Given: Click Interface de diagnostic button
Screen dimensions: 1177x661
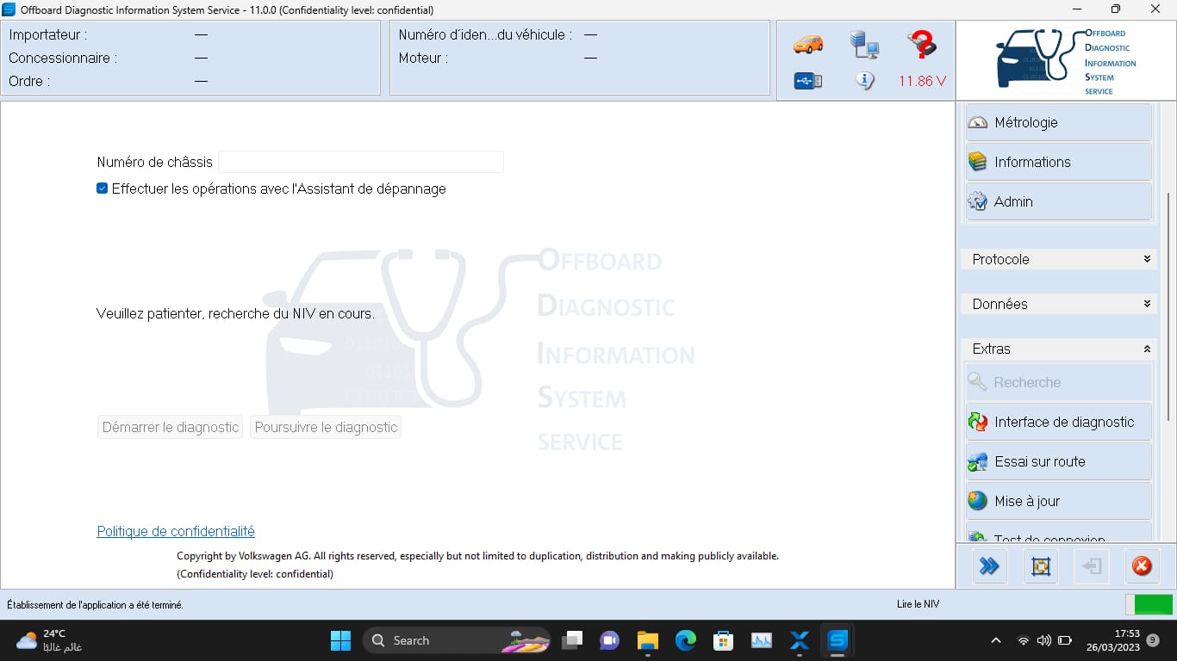Looking at the screenshot, I should (1058, 422).
